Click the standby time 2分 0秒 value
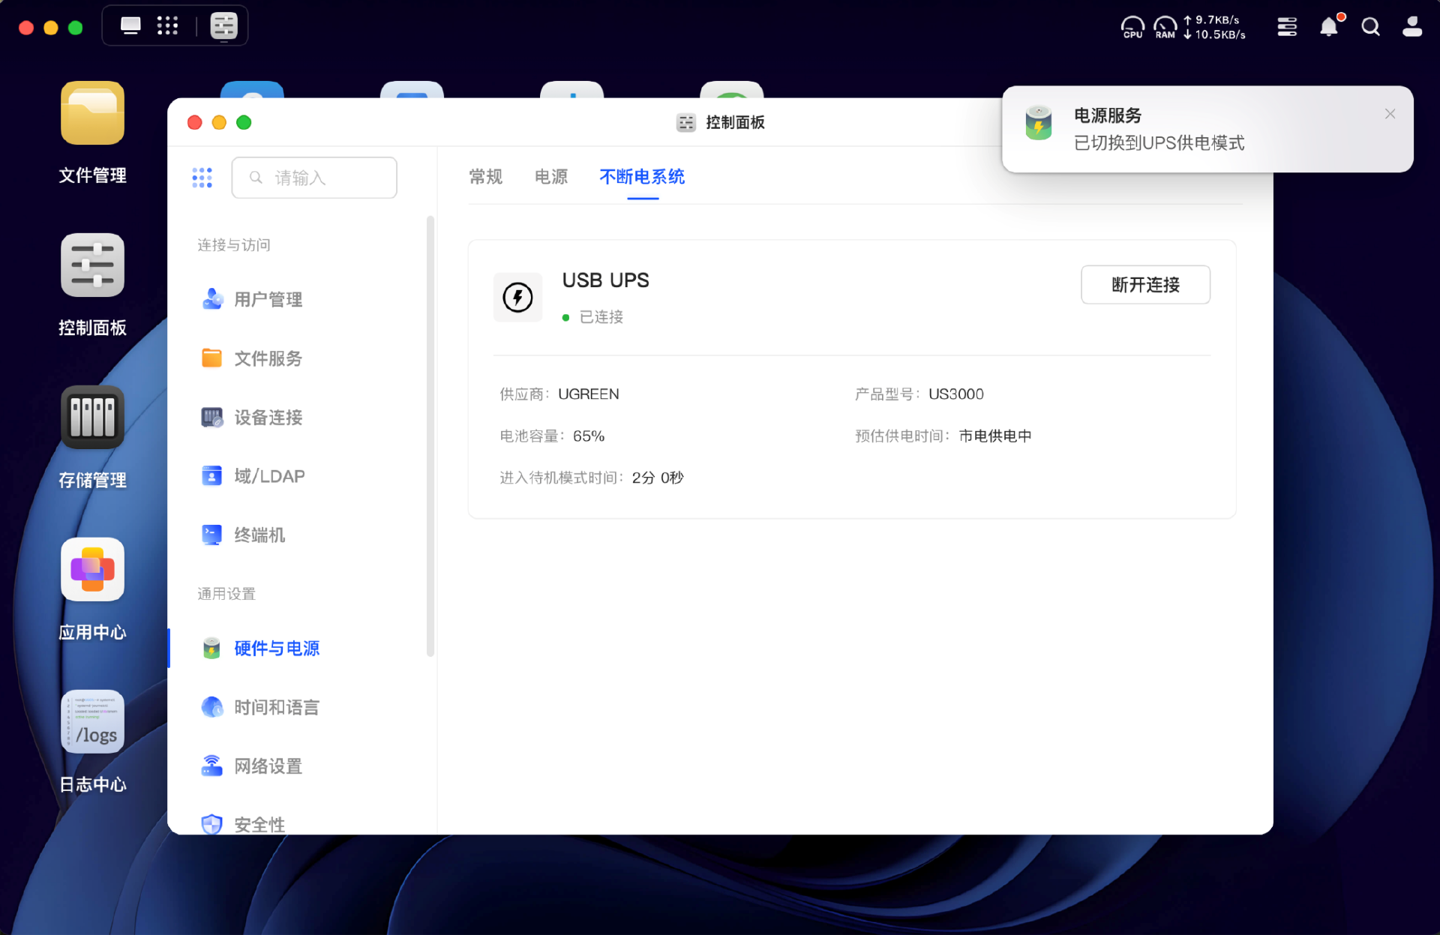1440x935 pixels. 658,478
